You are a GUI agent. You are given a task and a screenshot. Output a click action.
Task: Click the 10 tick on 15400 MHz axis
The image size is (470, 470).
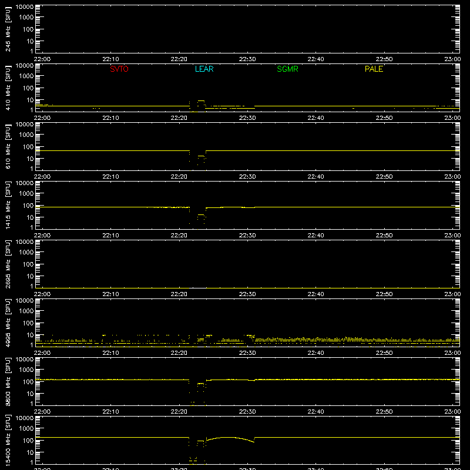click(30, 452)
